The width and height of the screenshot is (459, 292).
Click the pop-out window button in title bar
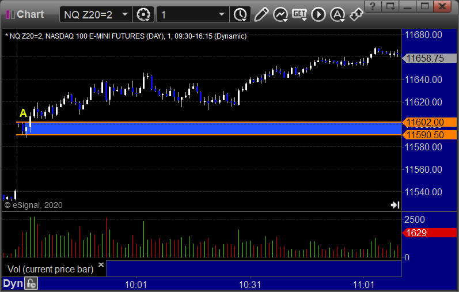click(x=390, y=6)
